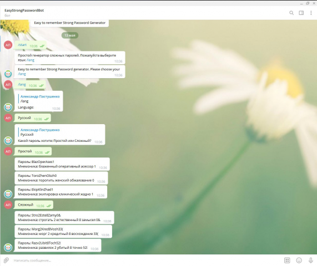The height and width of the screenshot is (266, 317).
Task: Click the quoted reply above Language:
Action: point(39,99)
